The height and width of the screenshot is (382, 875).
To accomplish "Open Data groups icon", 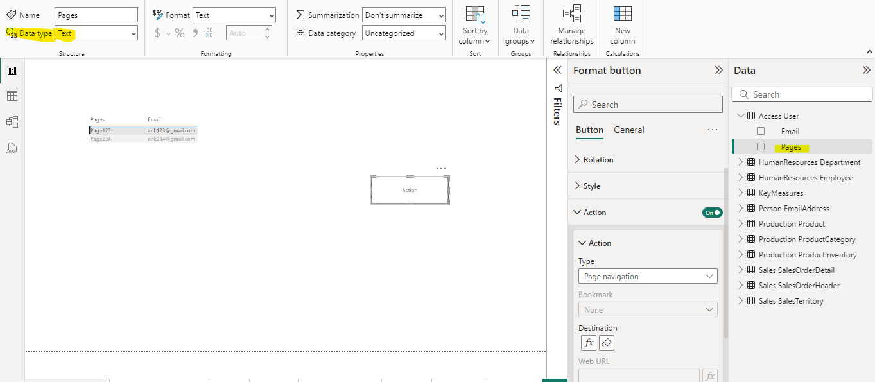I will pos(521,13).
